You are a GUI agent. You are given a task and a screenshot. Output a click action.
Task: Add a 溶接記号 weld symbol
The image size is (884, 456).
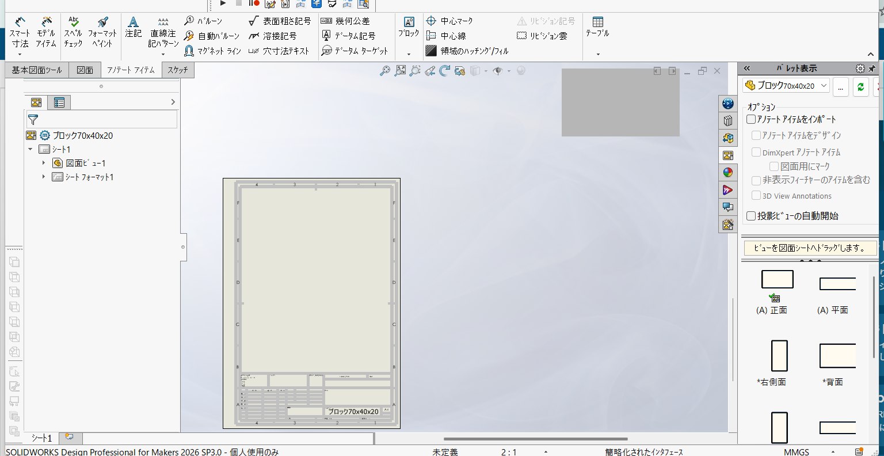272,36
